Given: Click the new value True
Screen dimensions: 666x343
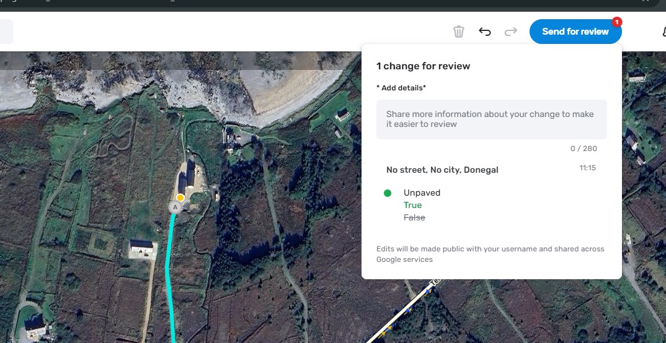Looking at the screenshot, I should (412, 205).
